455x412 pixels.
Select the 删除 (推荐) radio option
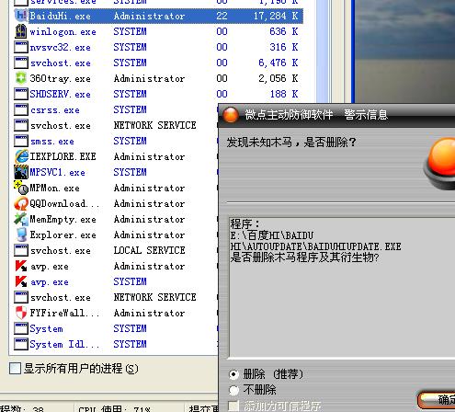pos(233,374)
